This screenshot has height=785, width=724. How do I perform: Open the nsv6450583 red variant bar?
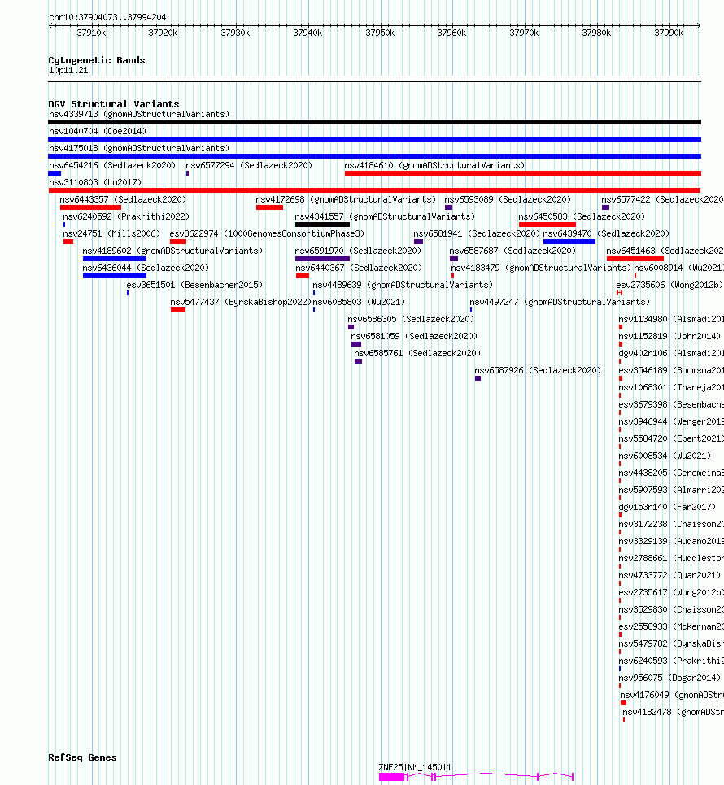coord(547,225)
